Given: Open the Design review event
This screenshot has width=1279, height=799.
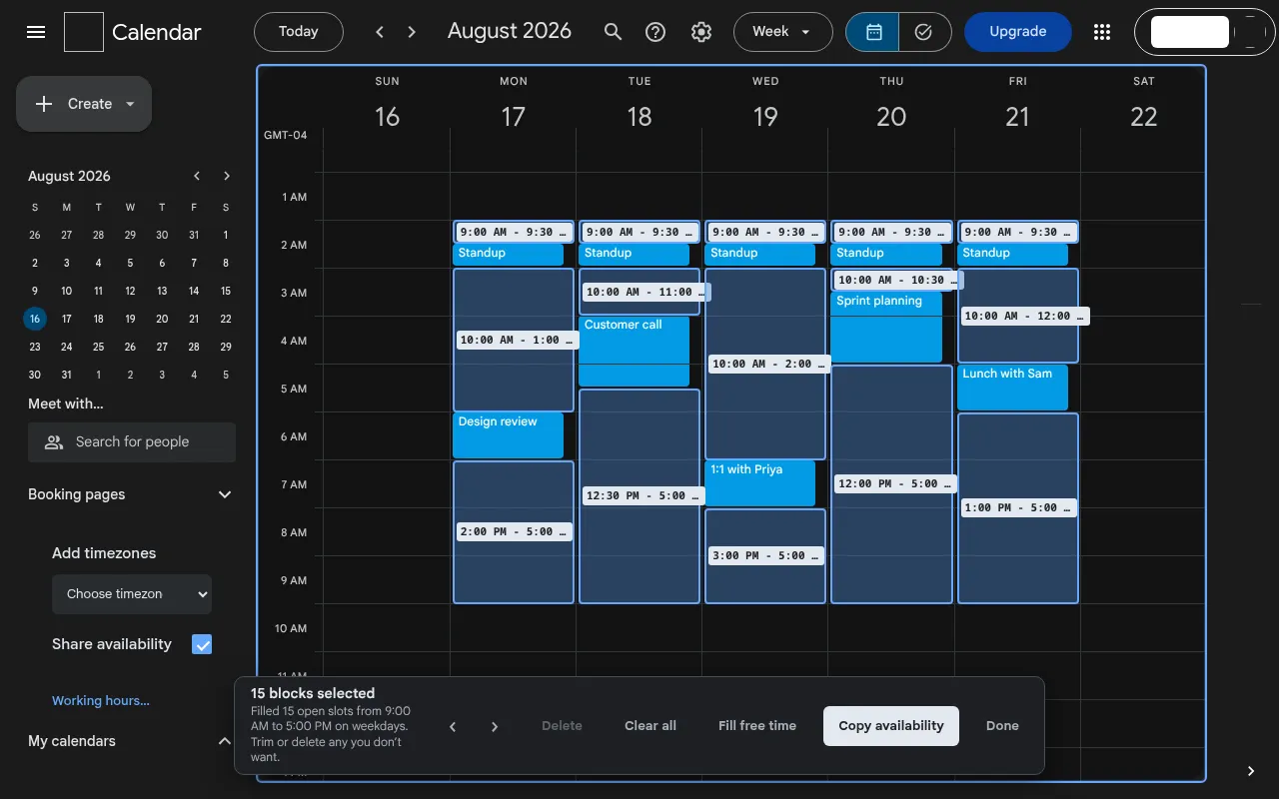Looking at the screenshot, I should (x=509, y=435).
